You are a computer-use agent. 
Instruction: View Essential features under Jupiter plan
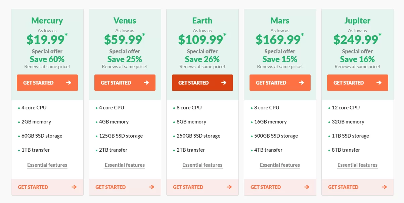[357, 165]
